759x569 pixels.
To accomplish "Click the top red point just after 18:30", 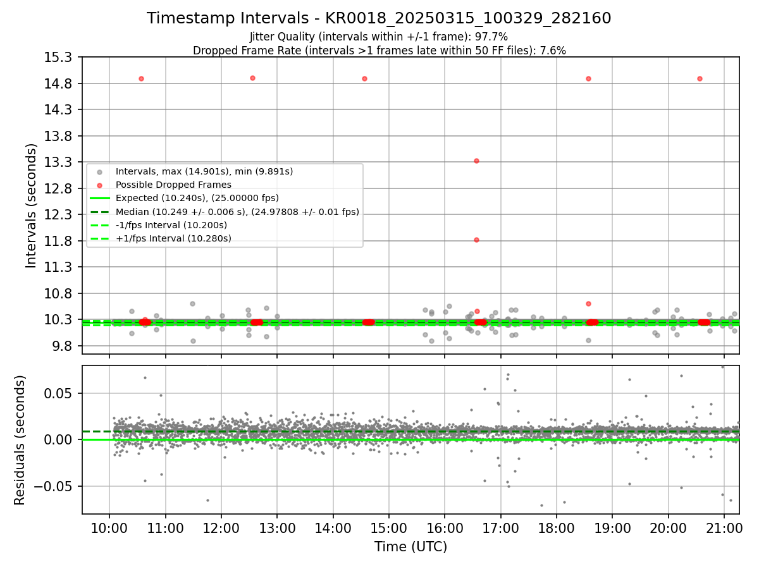I will pos(588,78).
